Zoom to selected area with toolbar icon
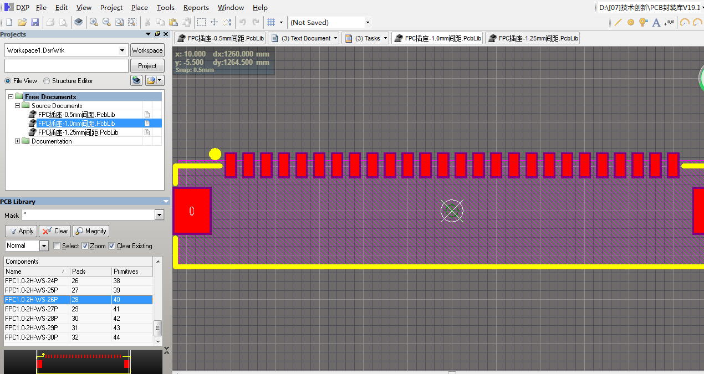Image resolution: width=704 pixels, height=374 pixels. tap(132, 22)
